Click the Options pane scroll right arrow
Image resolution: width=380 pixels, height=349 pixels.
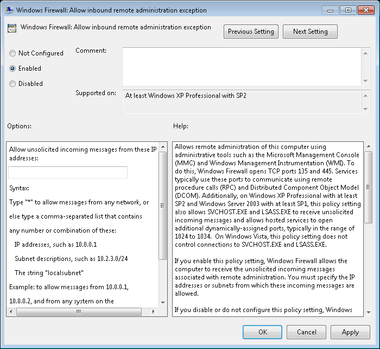pos(153,311)
